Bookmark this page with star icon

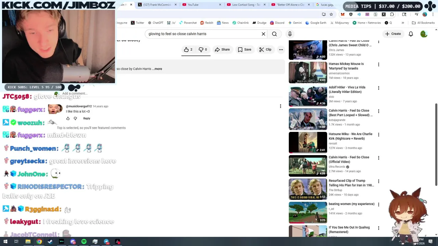pyautogui.click(x=331, y=14)
